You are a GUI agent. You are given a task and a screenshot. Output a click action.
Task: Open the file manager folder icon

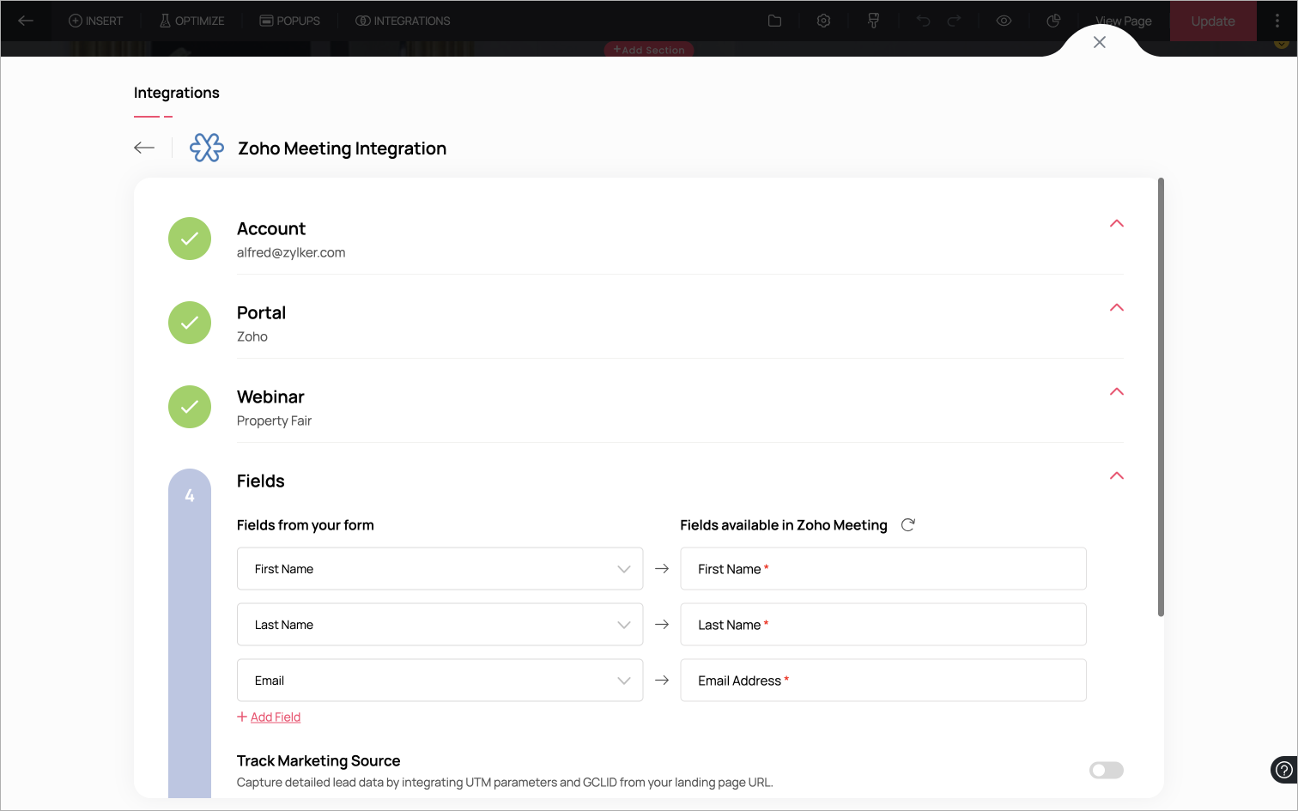(774, 21)
